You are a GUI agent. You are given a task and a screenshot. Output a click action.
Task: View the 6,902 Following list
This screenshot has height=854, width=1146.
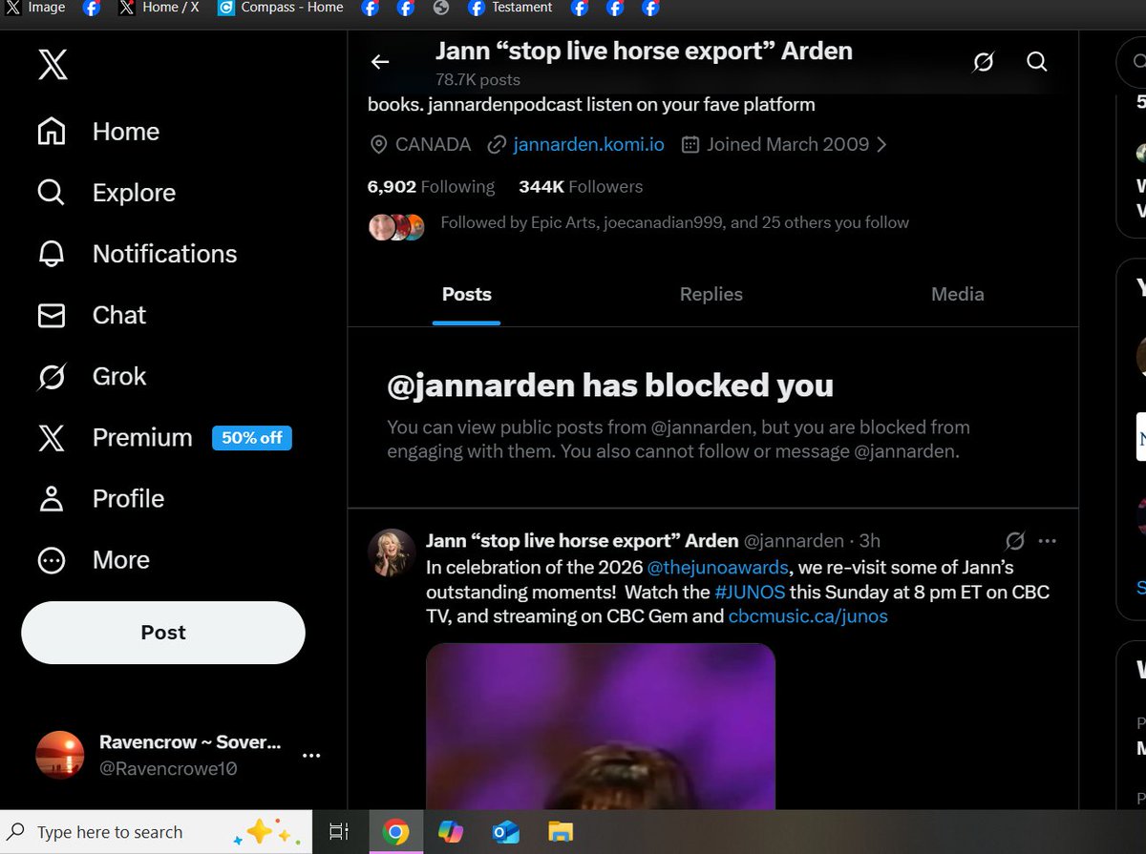[431, 187]
